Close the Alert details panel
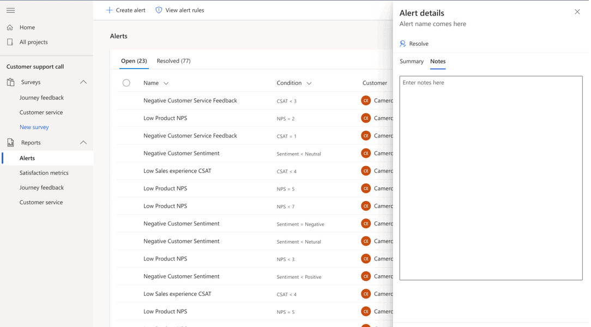Screen dimensions: 591x327 pos(577,12)
